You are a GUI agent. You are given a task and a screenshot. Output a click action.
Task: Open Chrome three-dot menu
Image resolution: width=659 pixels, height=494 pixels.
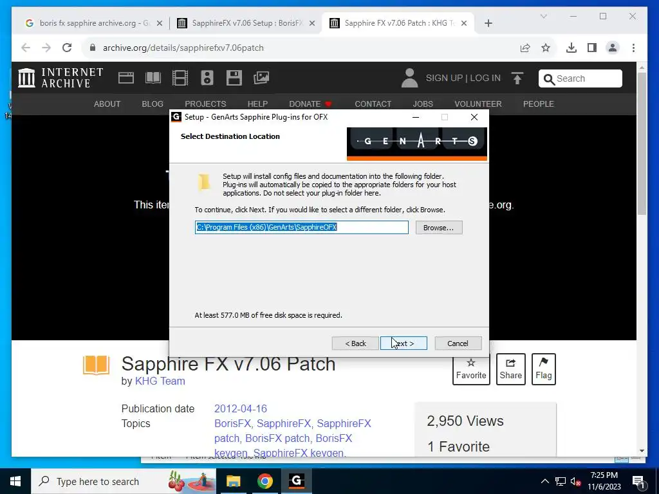coord(633,48)
